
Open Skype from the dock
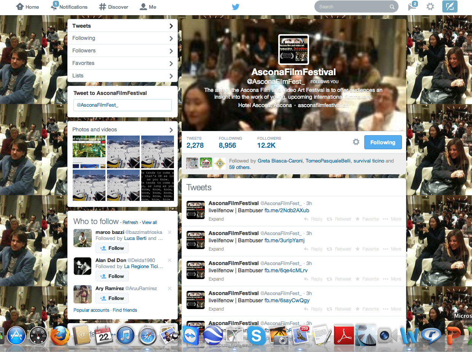coord(256,336)
